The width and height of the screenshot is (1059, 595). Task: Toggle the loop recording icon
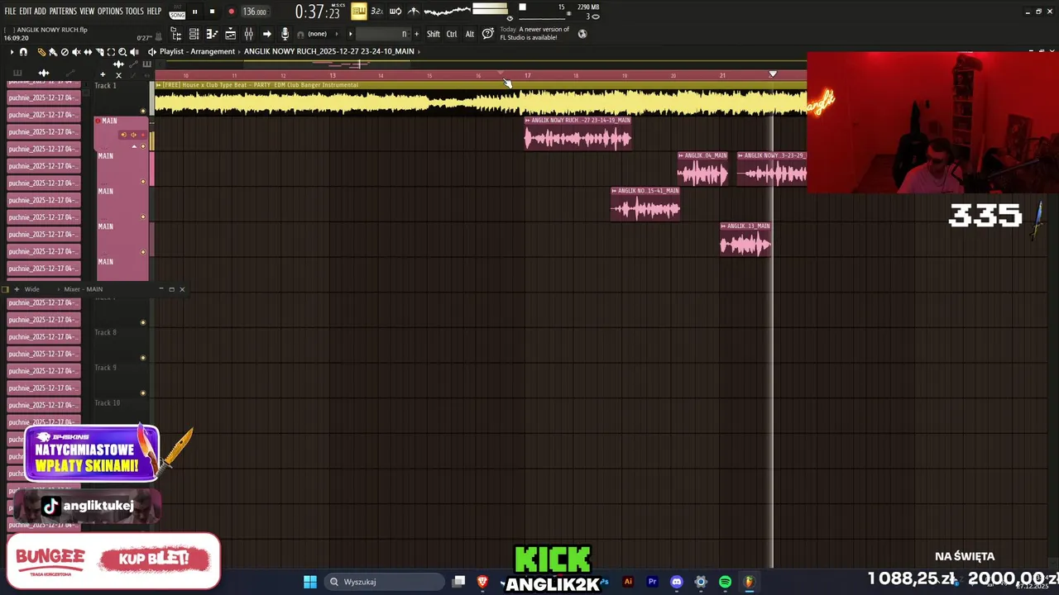point(395,12)
